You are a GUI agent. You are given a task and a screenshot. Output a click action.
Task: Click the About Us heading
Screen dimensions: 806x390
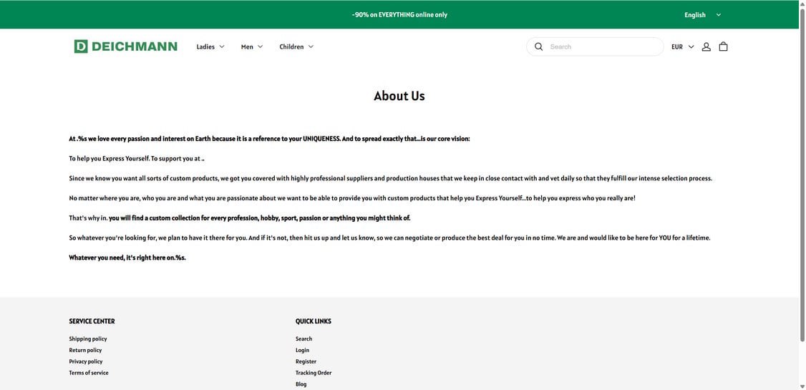coord(399,96)
